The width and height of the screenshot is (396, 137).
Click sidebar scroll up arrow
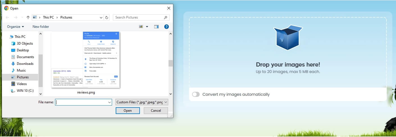[40, 34]
